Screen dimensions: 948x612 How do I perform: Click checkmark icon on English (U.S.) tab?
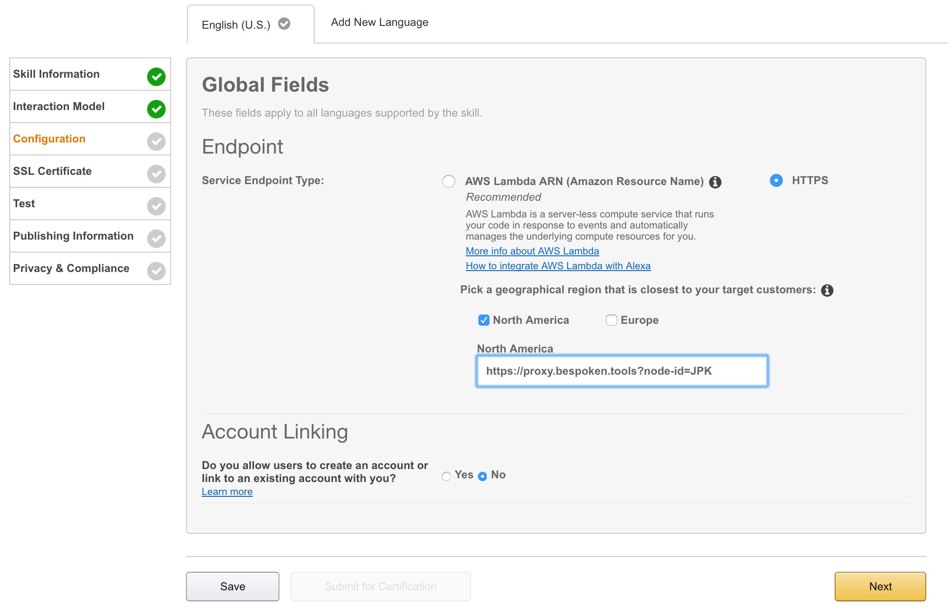point(284,24)
